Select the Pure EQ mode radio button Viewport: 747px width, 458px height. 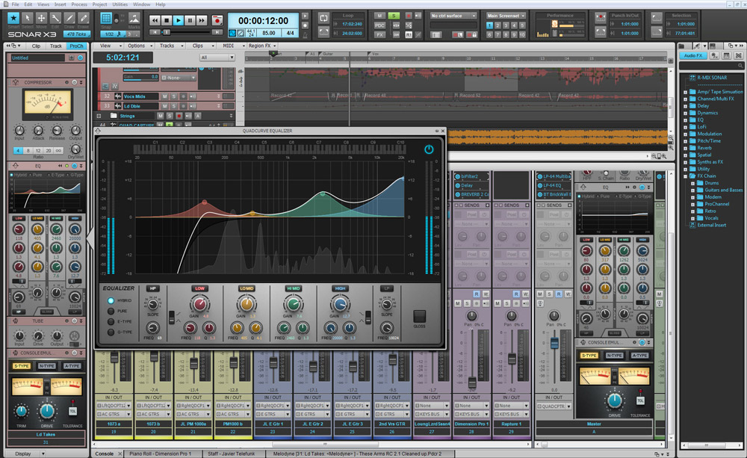point(111,311)
